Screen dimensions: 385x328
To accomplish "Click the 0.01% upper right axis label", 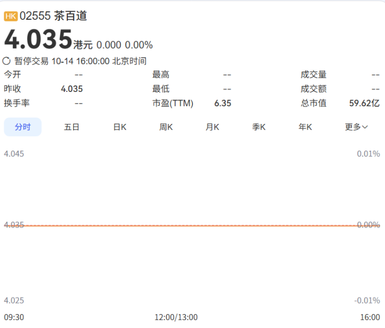I will point(368,154).
